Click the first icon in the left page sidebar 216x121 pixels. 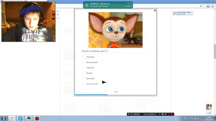point(58,11)
